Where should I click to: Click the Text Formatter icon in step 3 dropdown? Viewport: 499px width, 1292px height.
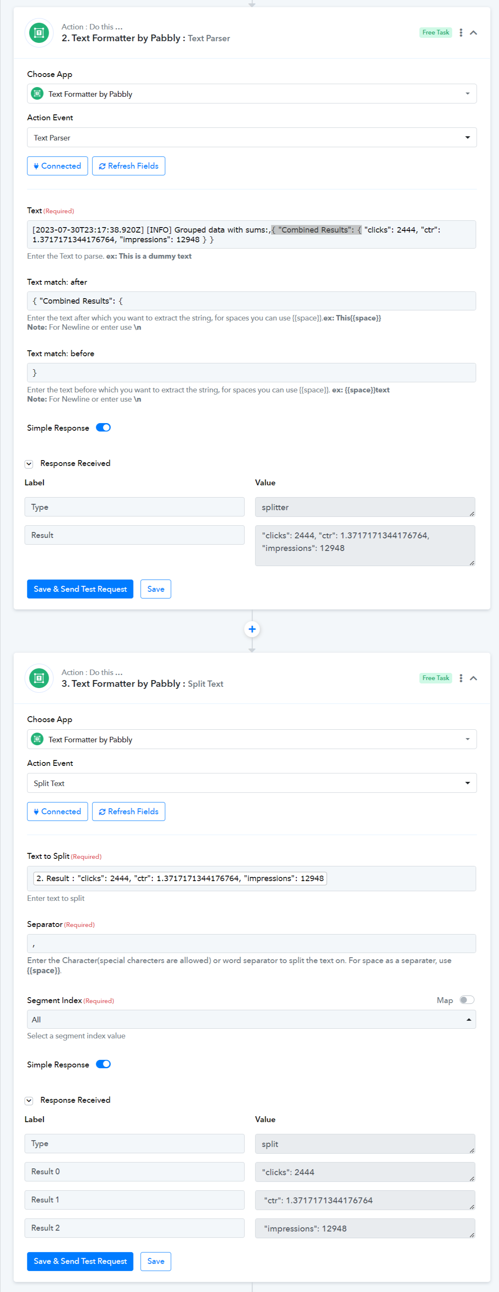point(37,739)
